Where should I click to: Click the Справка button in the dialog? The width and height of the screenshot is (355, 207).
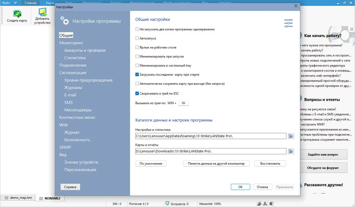(x=70, y=187)
